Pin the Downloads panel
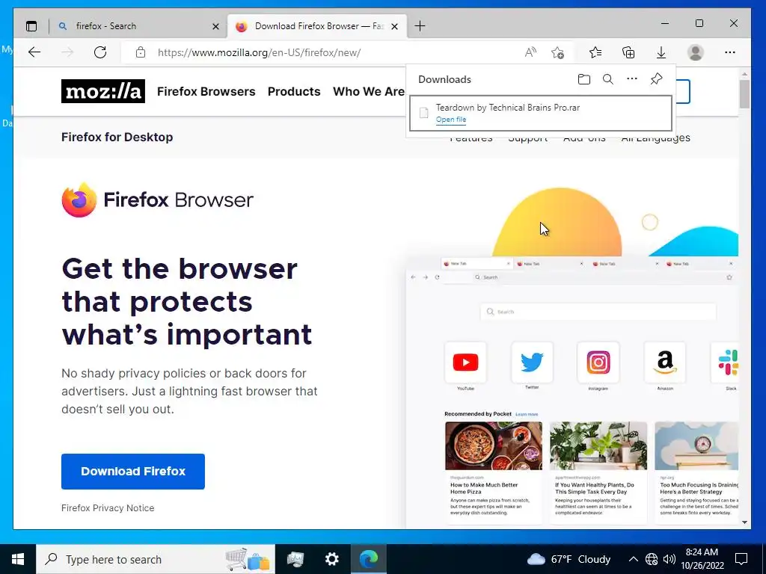The height and width of the screenshot is (574, 766). pyautogui.click(x=656, y=79)
